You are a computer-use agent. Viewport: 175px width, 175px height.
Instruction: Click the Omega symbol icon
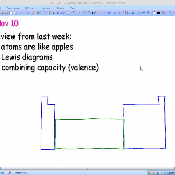(x=62, y=13)
